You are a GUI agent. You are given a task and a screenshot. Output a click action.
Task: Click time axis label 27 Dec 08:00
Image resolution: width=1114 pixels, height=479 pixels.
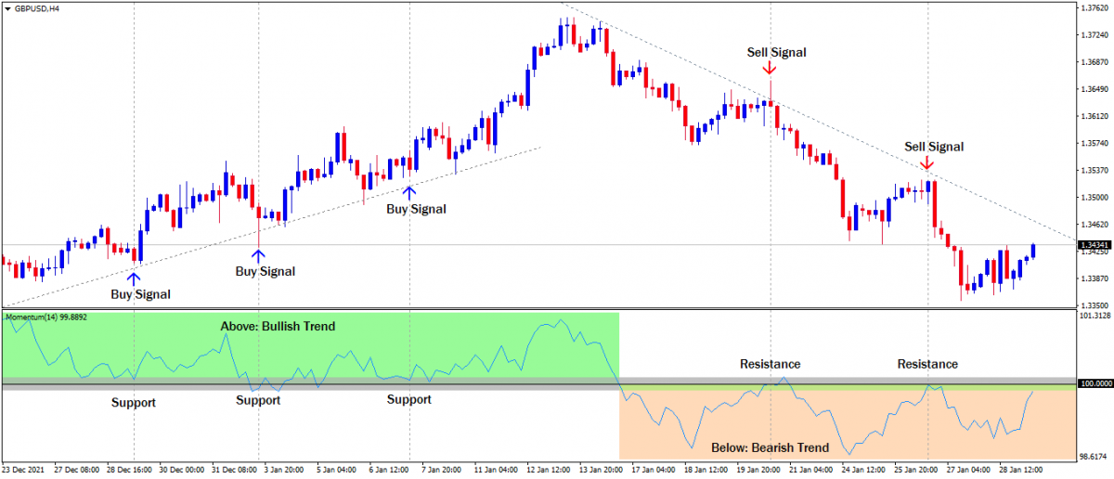click(x=77, y=470)
